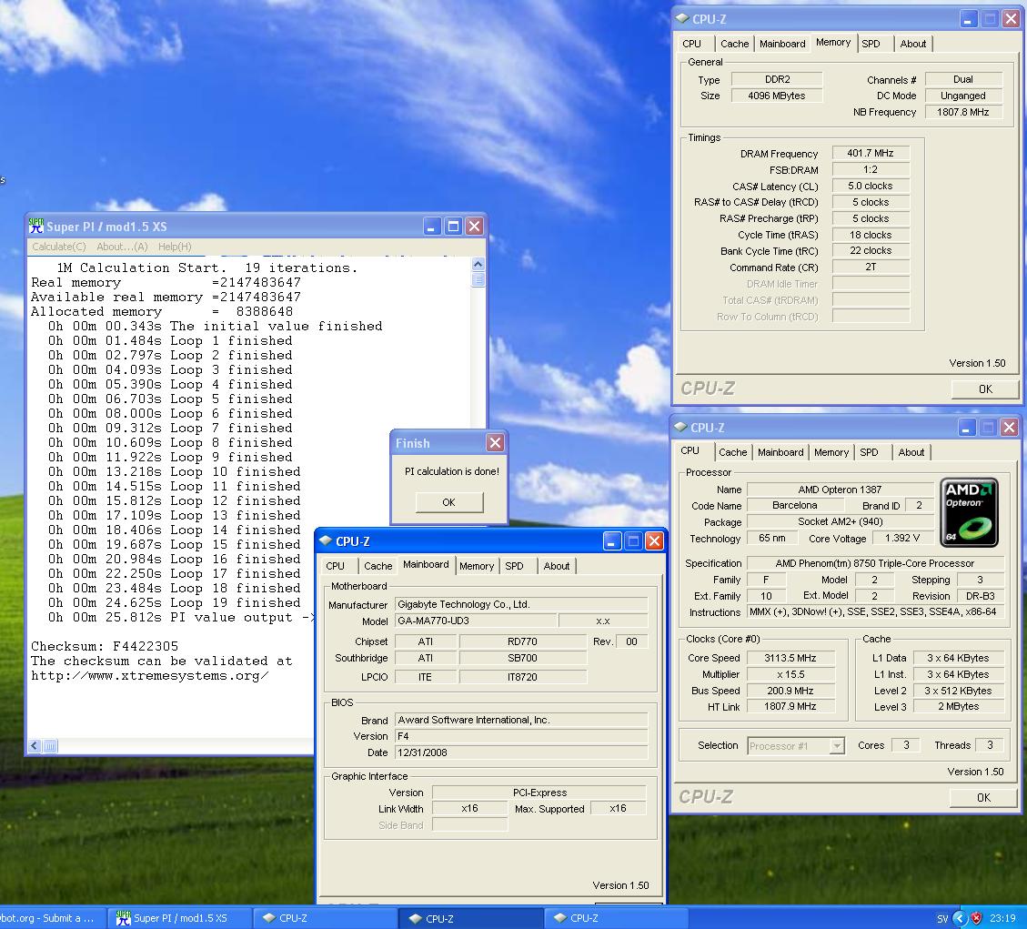Minimize the CPU-Z processor window

[967, 427]
